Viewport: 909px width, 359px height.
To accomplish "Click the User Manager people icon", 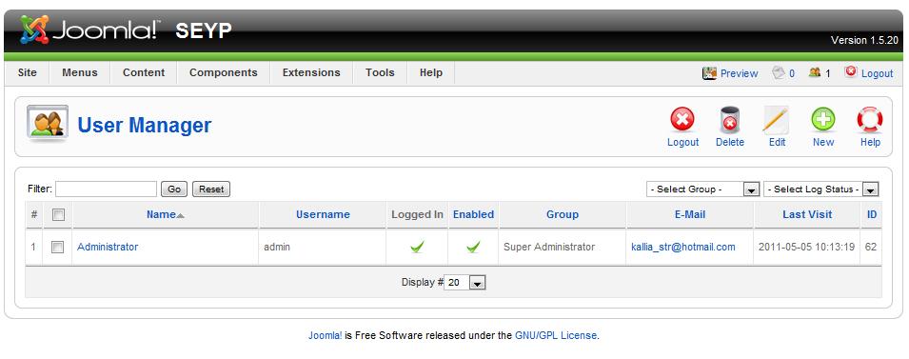I will (47, 124).
